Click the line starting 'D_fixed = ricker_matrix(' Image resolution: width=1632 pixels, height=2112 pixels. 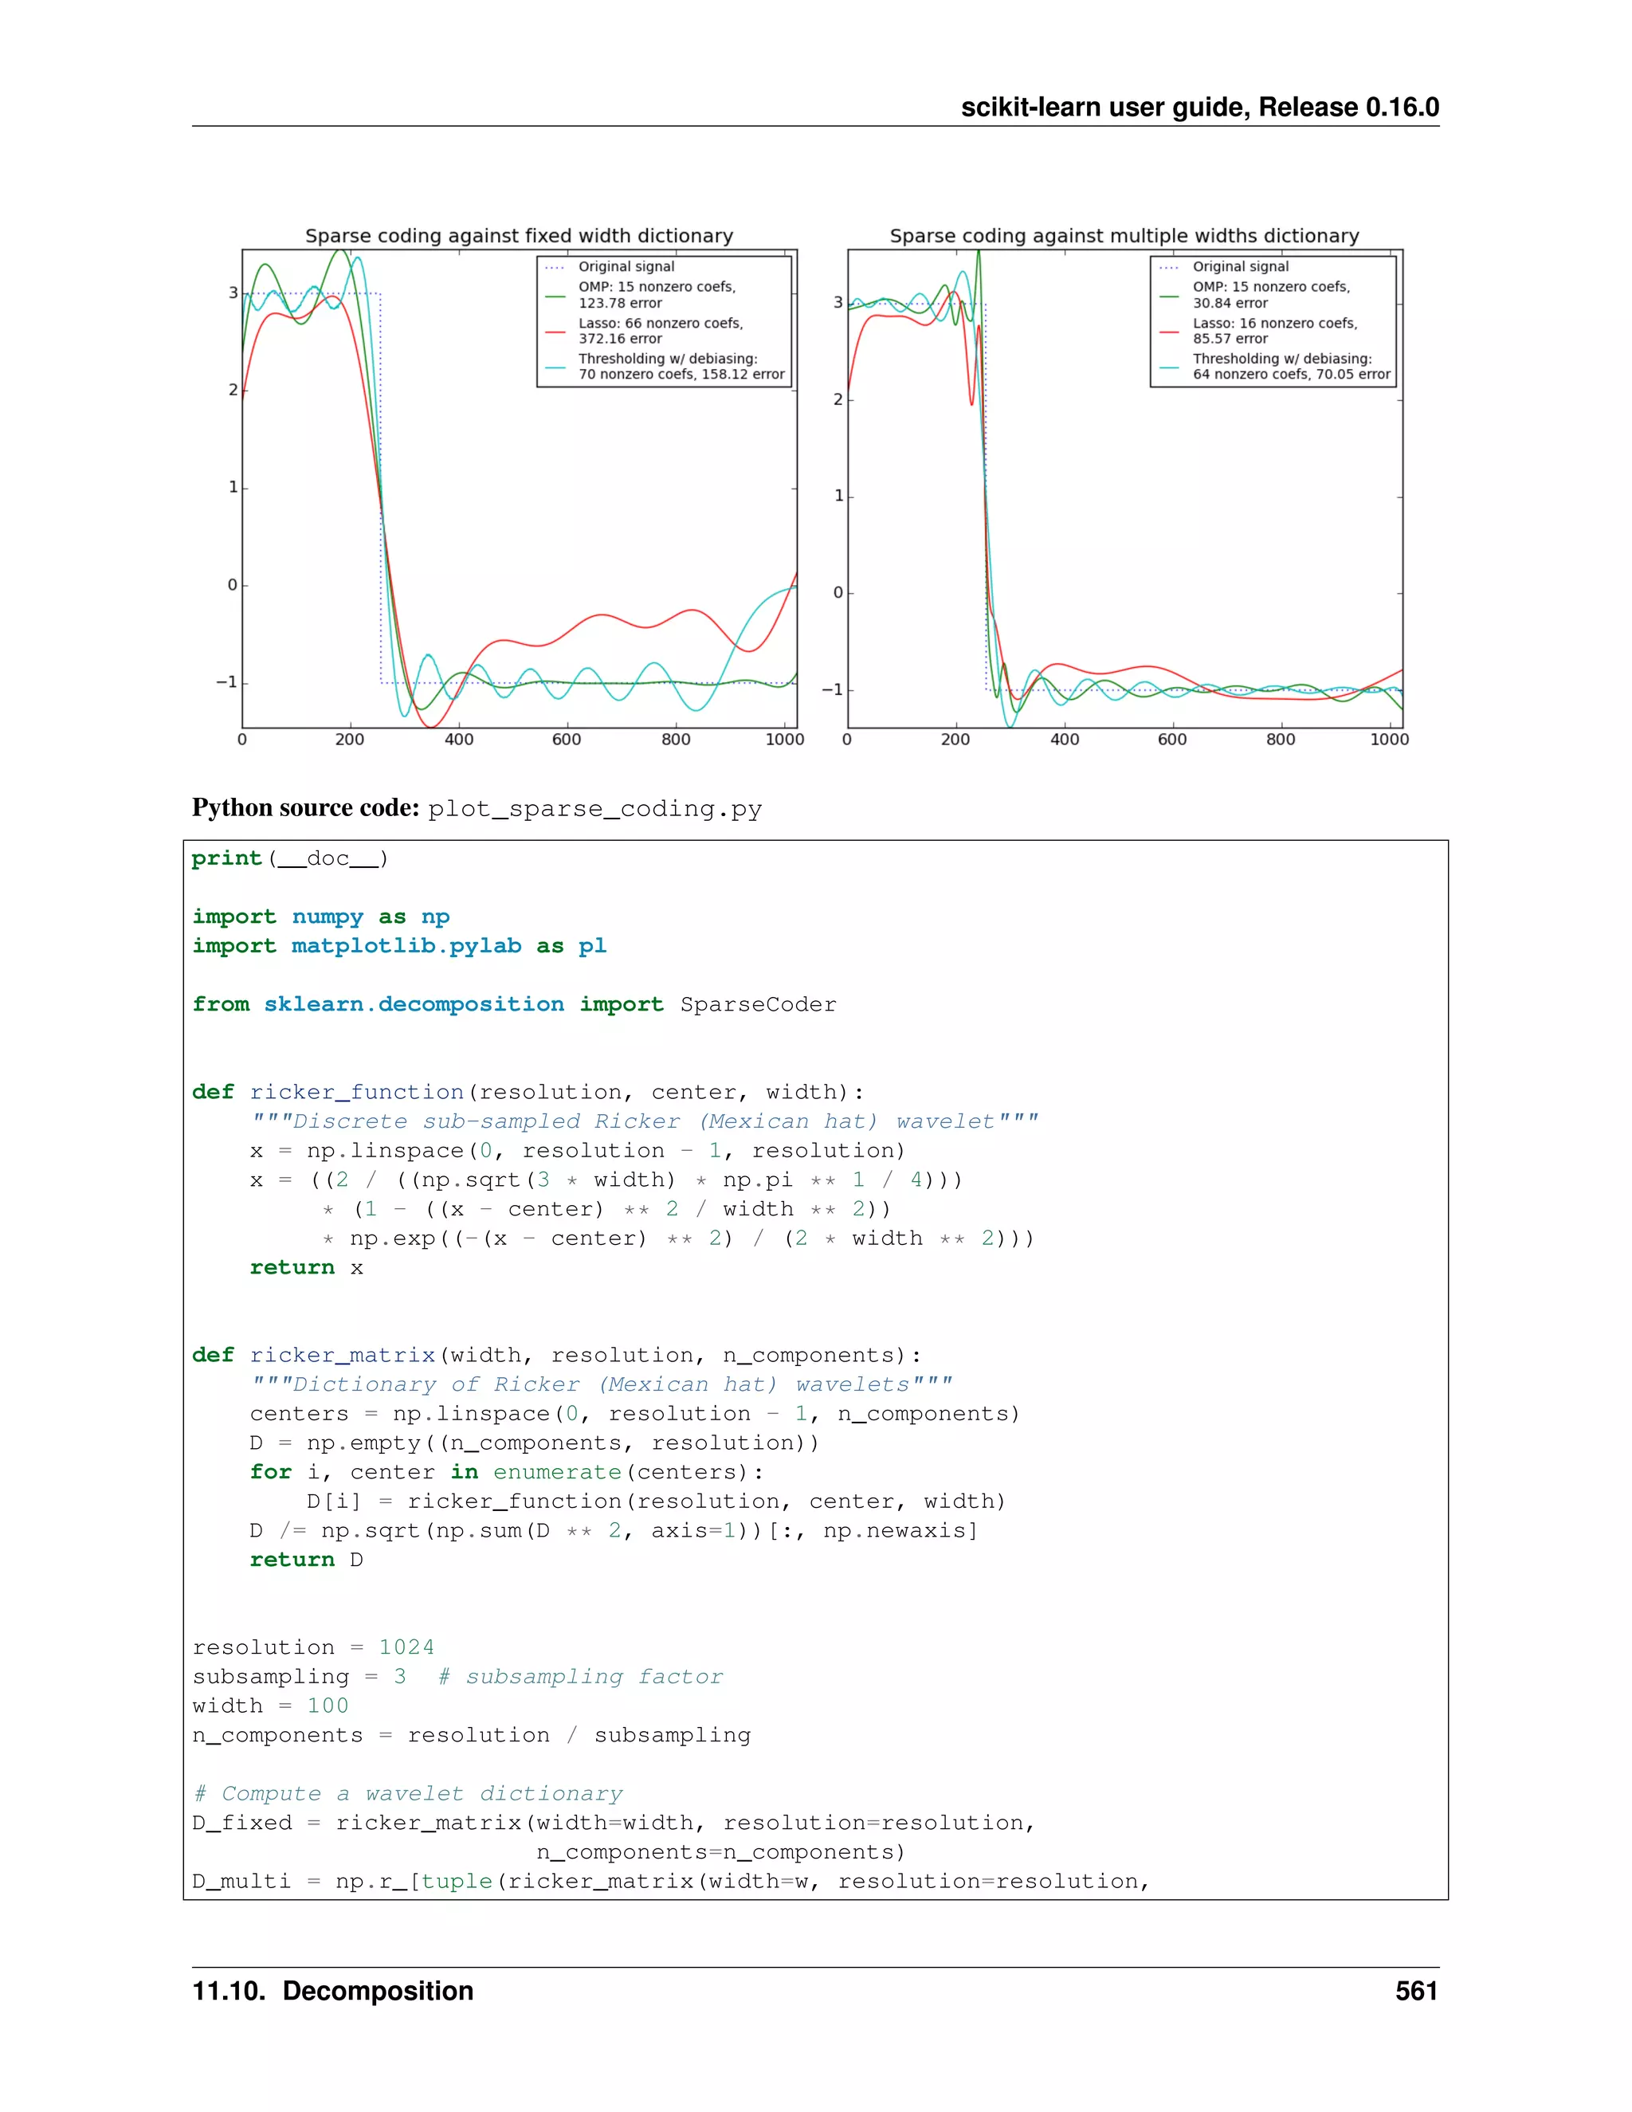point(614,1823)
